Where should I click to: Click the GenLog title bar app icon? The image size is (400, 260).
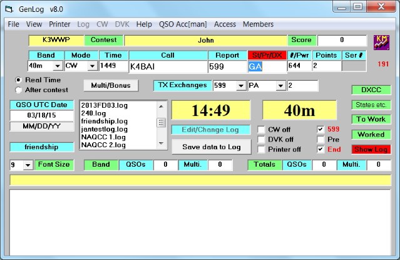click(x=9, y=8)
